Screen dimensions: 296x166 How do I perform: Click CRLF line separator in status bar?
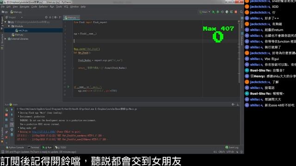click(222, 152)
